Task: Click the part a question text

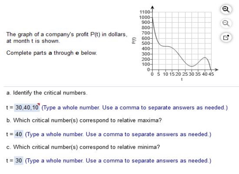Action: tap(47, 93)
